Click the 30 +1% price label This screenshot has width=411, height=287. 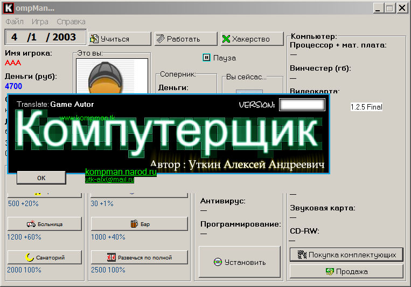102,203
